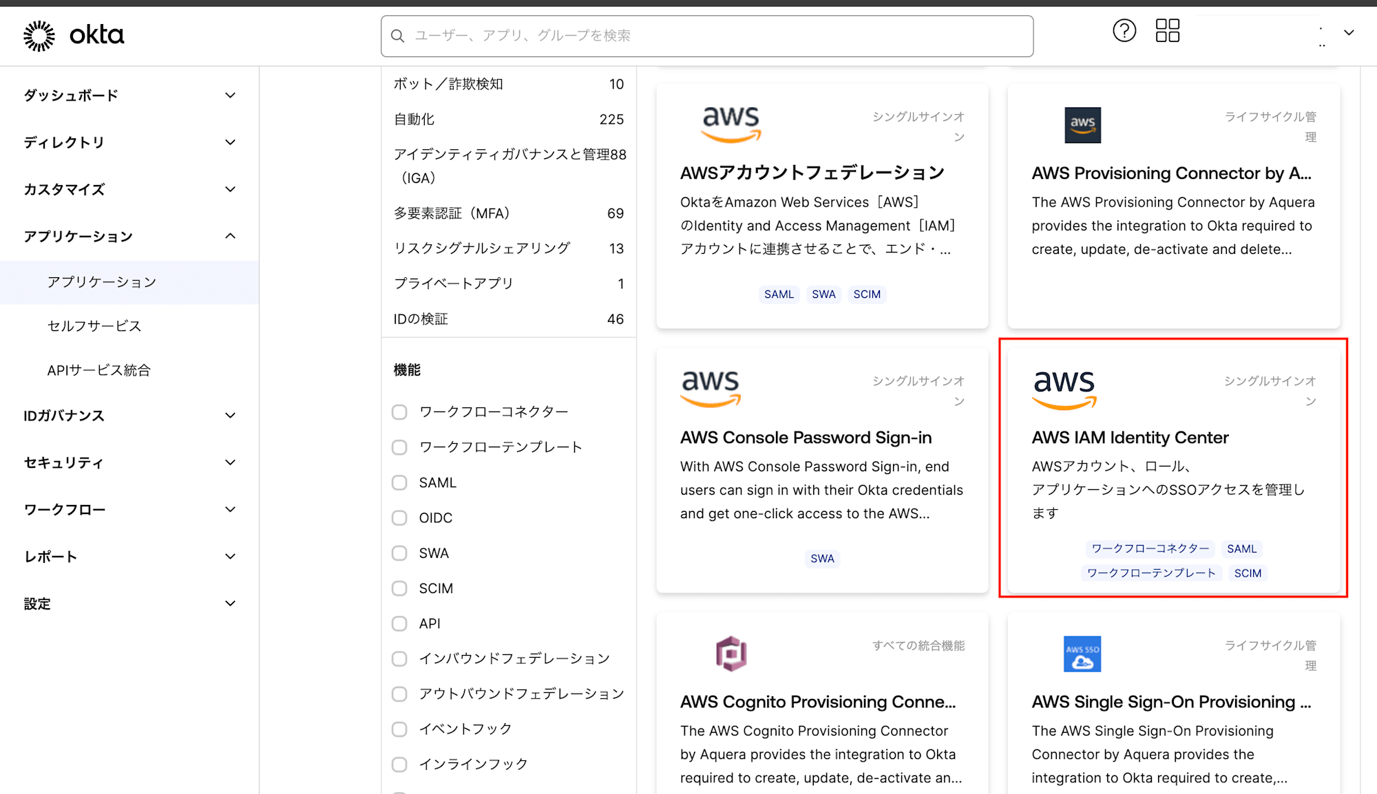Image resolution: width=1377 pixels, height=794 pixels.
Task: Click SAML tag on IAM Identity Center card
Action: click(1241, 549)
